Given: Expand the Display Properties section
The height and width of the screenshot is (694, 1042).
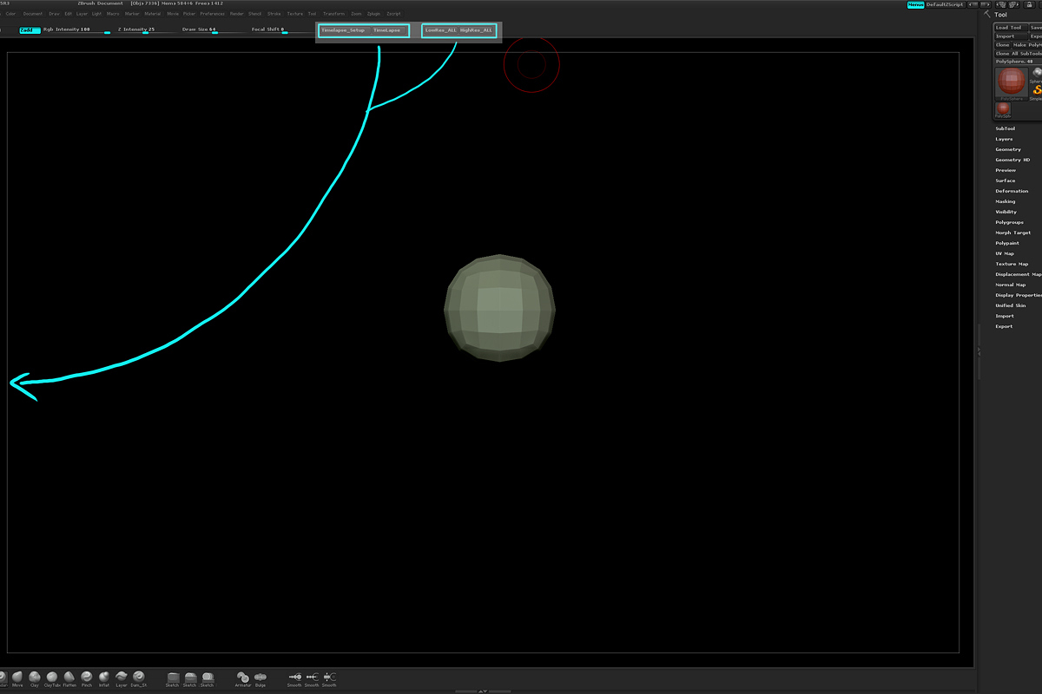Looking at the screenshot, I should click(1018, 295).
